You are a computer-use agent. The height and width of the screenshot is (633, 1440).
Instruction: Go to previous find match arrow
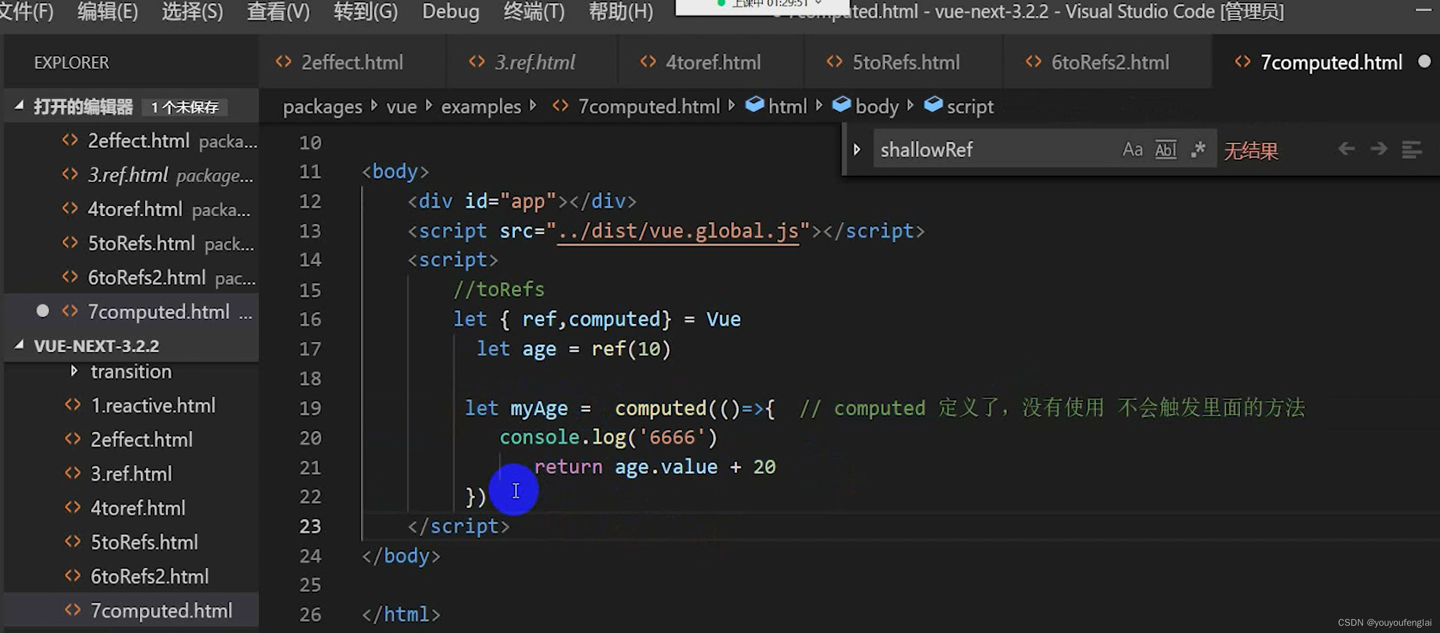coord(1346,148)
